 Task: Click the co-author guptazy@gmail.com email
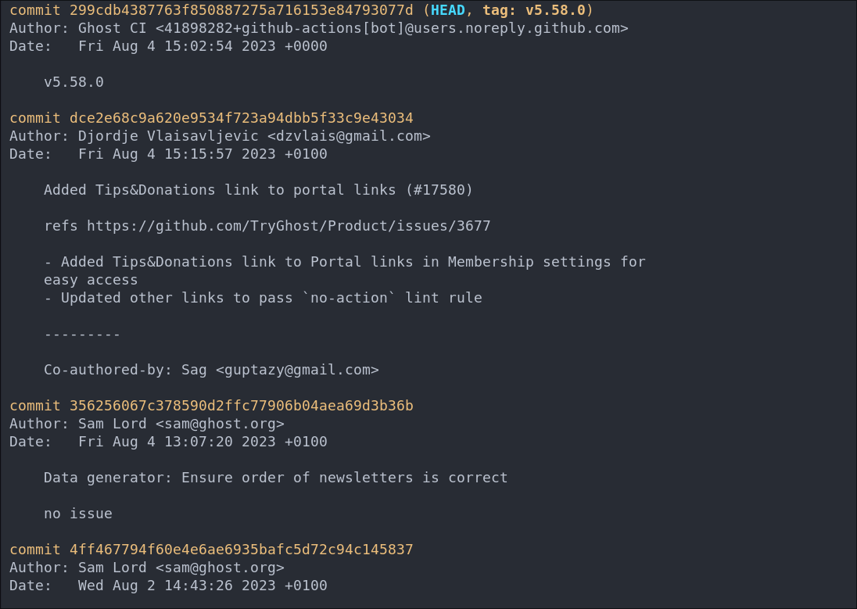(x=297, y=370)
